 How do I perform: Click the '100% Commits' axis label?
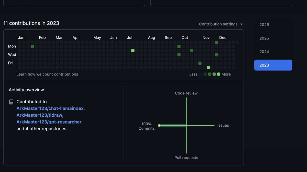(147, 126)
